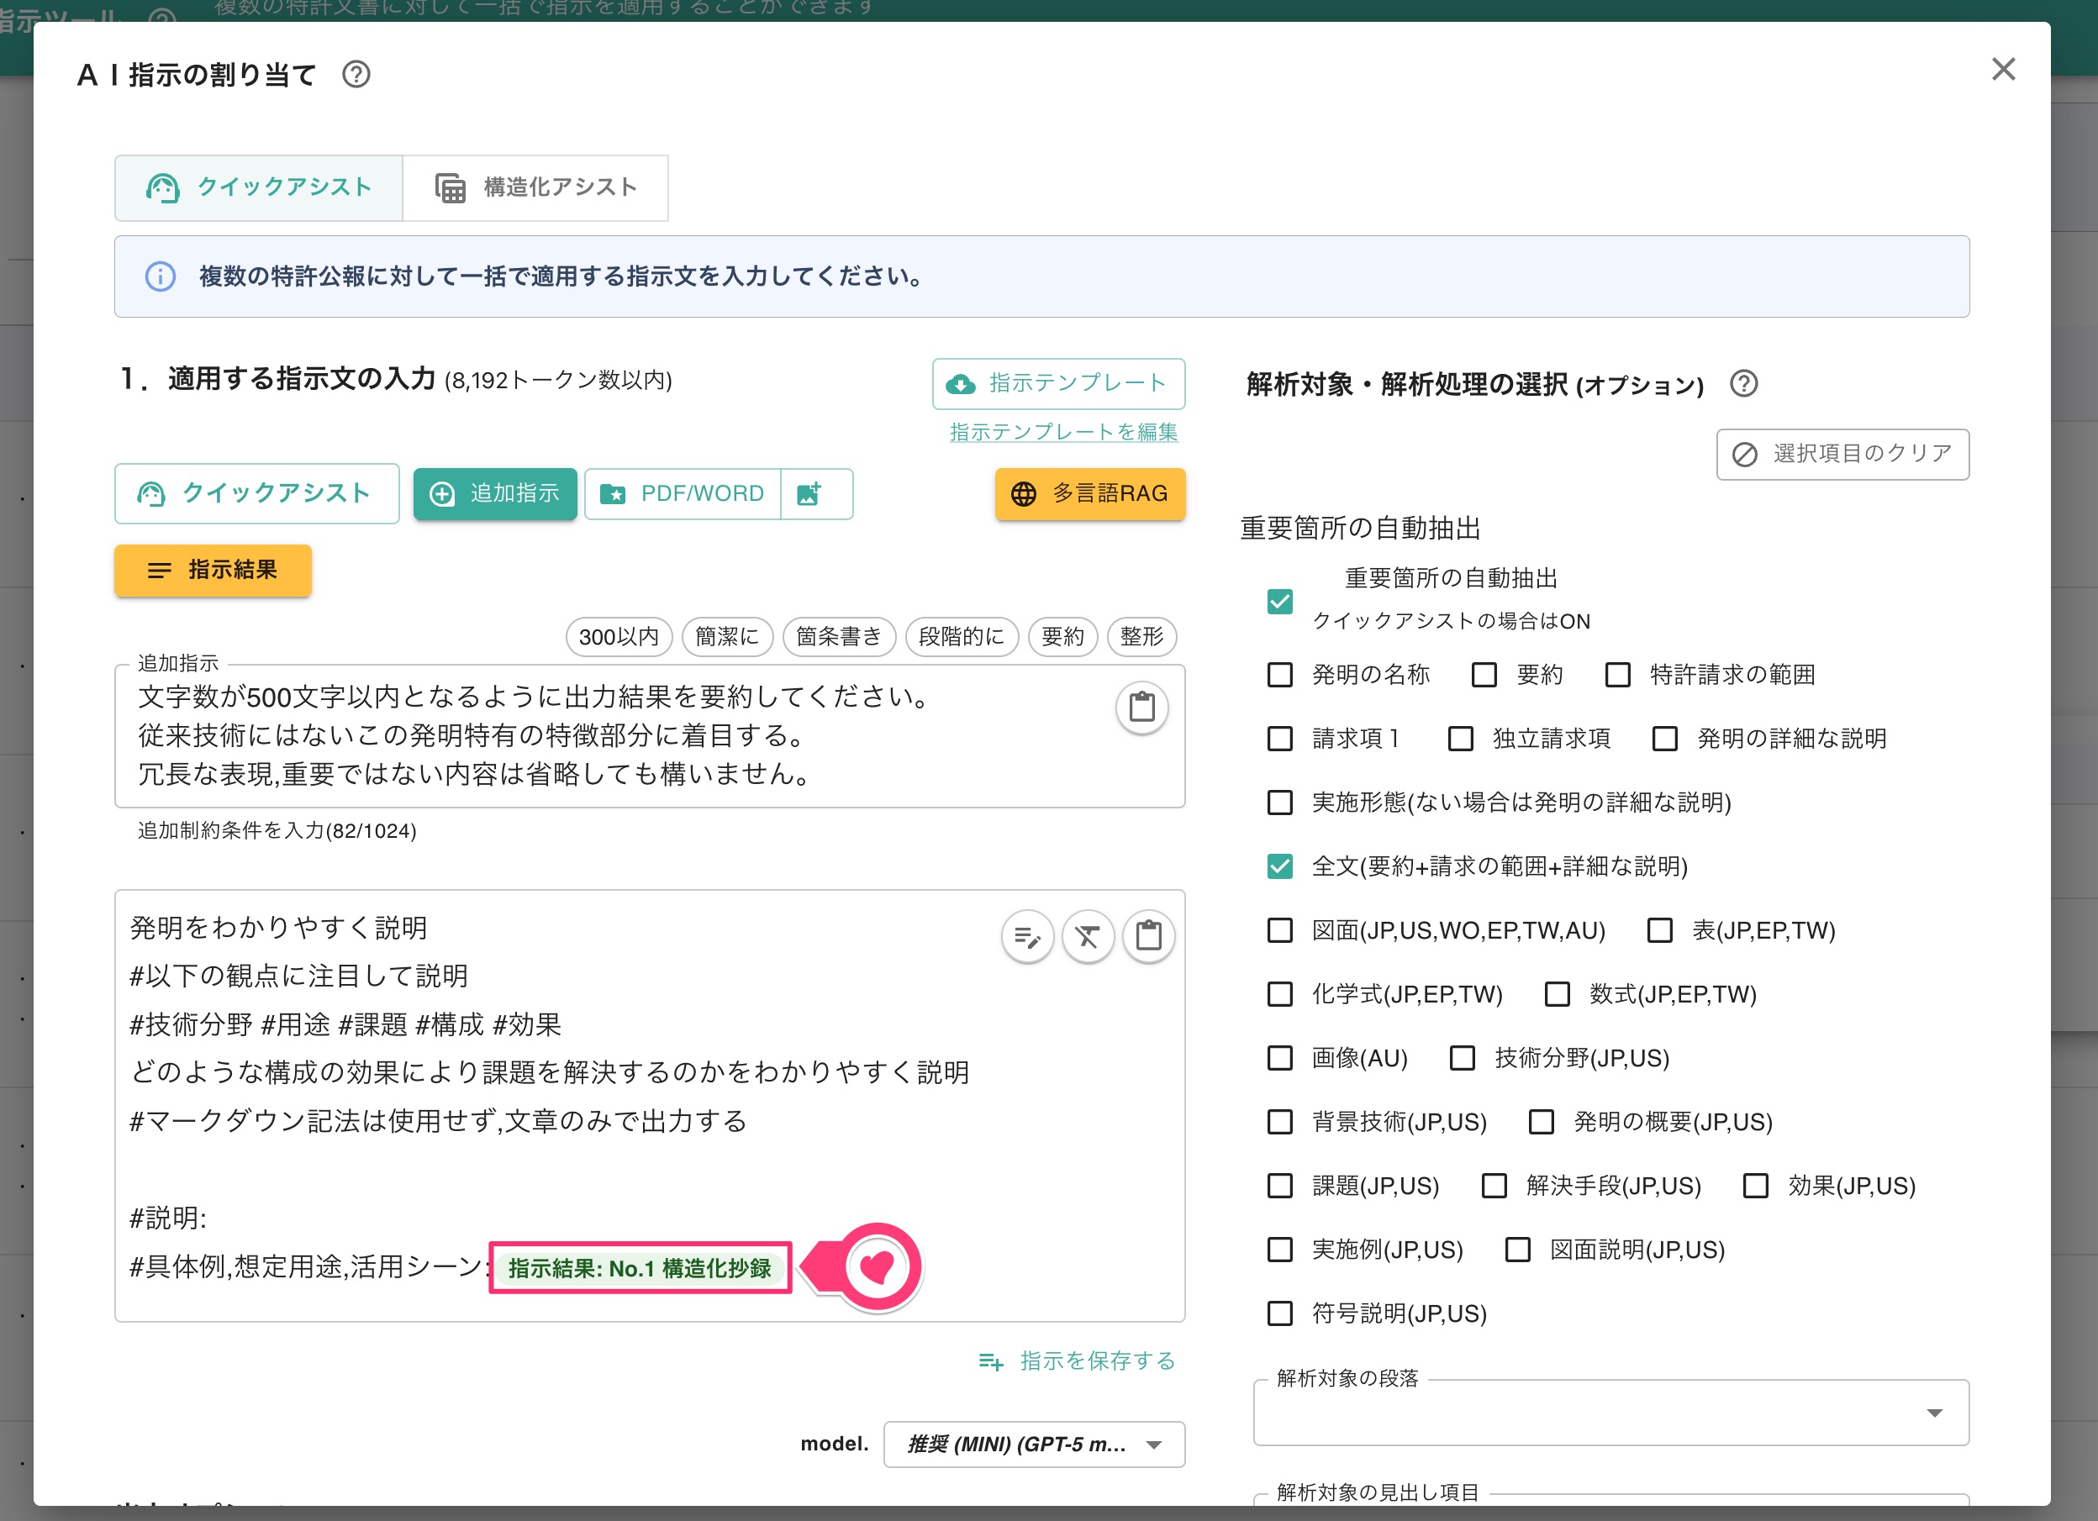The width and height of the screenshot is (2098, 1521).
Task: Click the outlined クイックアシスト button
Action: tap(257, 494)
